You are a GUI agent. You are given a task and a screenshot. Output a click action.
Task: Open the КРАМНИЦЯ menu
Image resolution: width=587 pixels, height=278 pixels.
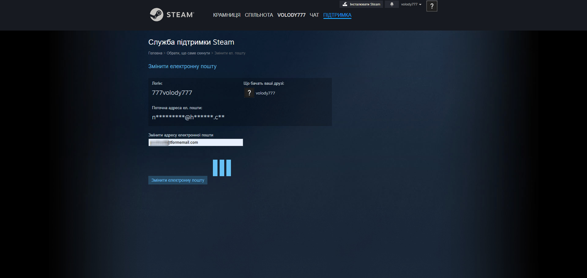click(x=227, y=15)
